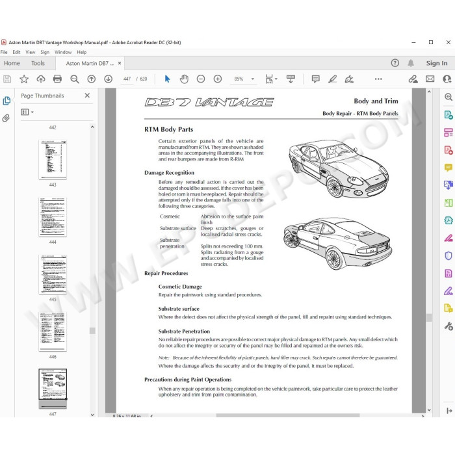Click document vertical scrollbar up arrow

[x=429, y=92]
